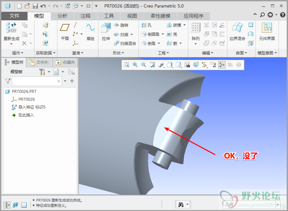Click the Coordinate System datum icon
288x211 pixels.
tap(75, 43)
